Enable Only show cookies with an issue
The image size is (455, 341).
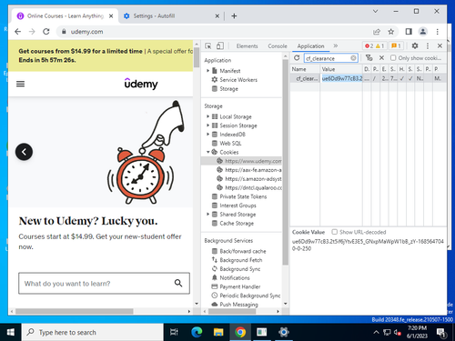(x=393, y=57)
